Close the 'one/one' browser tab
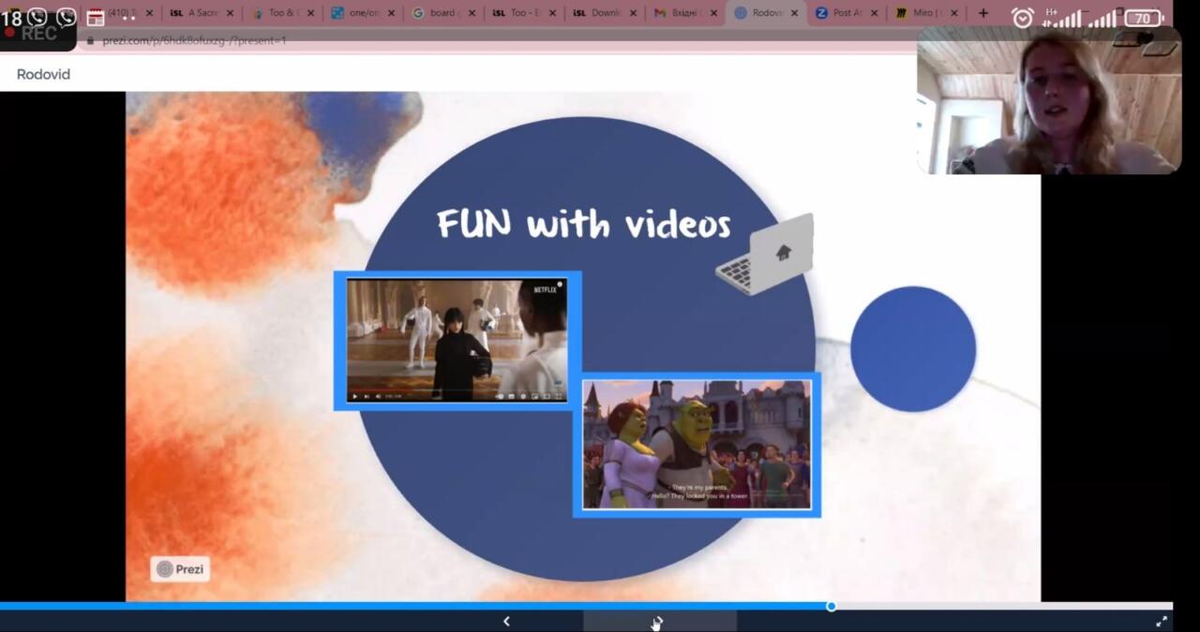 [x=391, y=13]
